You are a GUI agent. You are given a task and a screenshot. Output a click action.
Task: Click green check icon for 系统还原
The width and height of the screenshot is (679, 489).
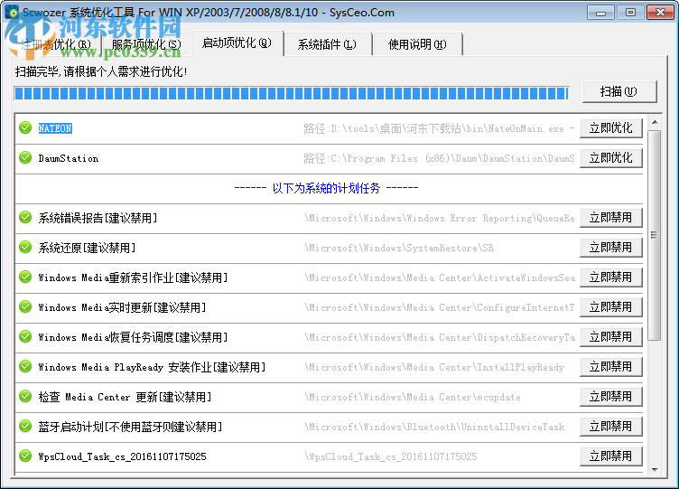pyautogui.click(x=25, y=247)
